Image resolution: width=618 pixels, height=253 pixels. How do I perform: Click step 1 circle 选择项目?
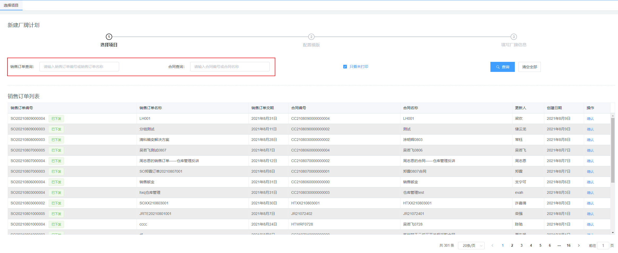(109, 37)
